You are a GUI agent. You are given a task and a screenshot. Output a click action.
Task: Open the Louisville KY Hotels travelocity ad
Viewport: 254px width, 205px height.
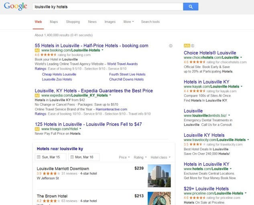[x=204, y=135]
